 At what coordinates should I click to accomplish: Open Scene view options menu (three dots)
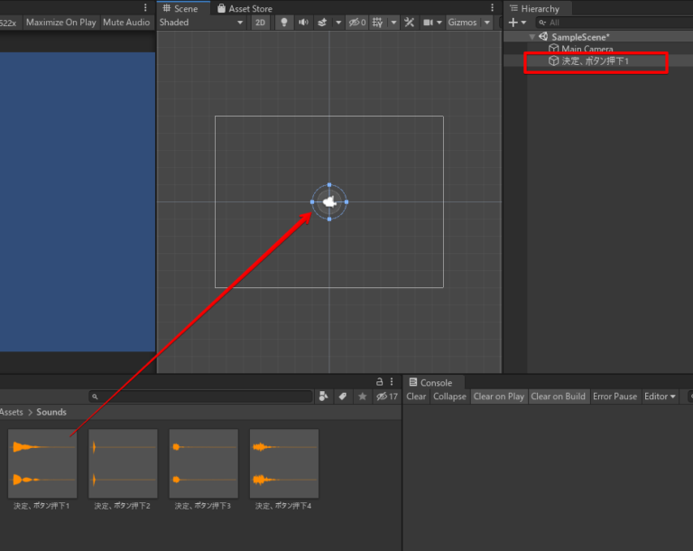[x=493, y=7]
